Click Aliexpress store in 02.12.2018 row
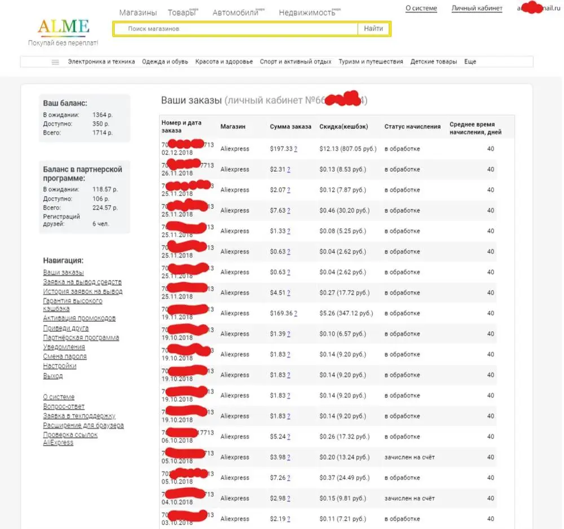The height and width of the screenshot is (529, 564). coord(235,149)
